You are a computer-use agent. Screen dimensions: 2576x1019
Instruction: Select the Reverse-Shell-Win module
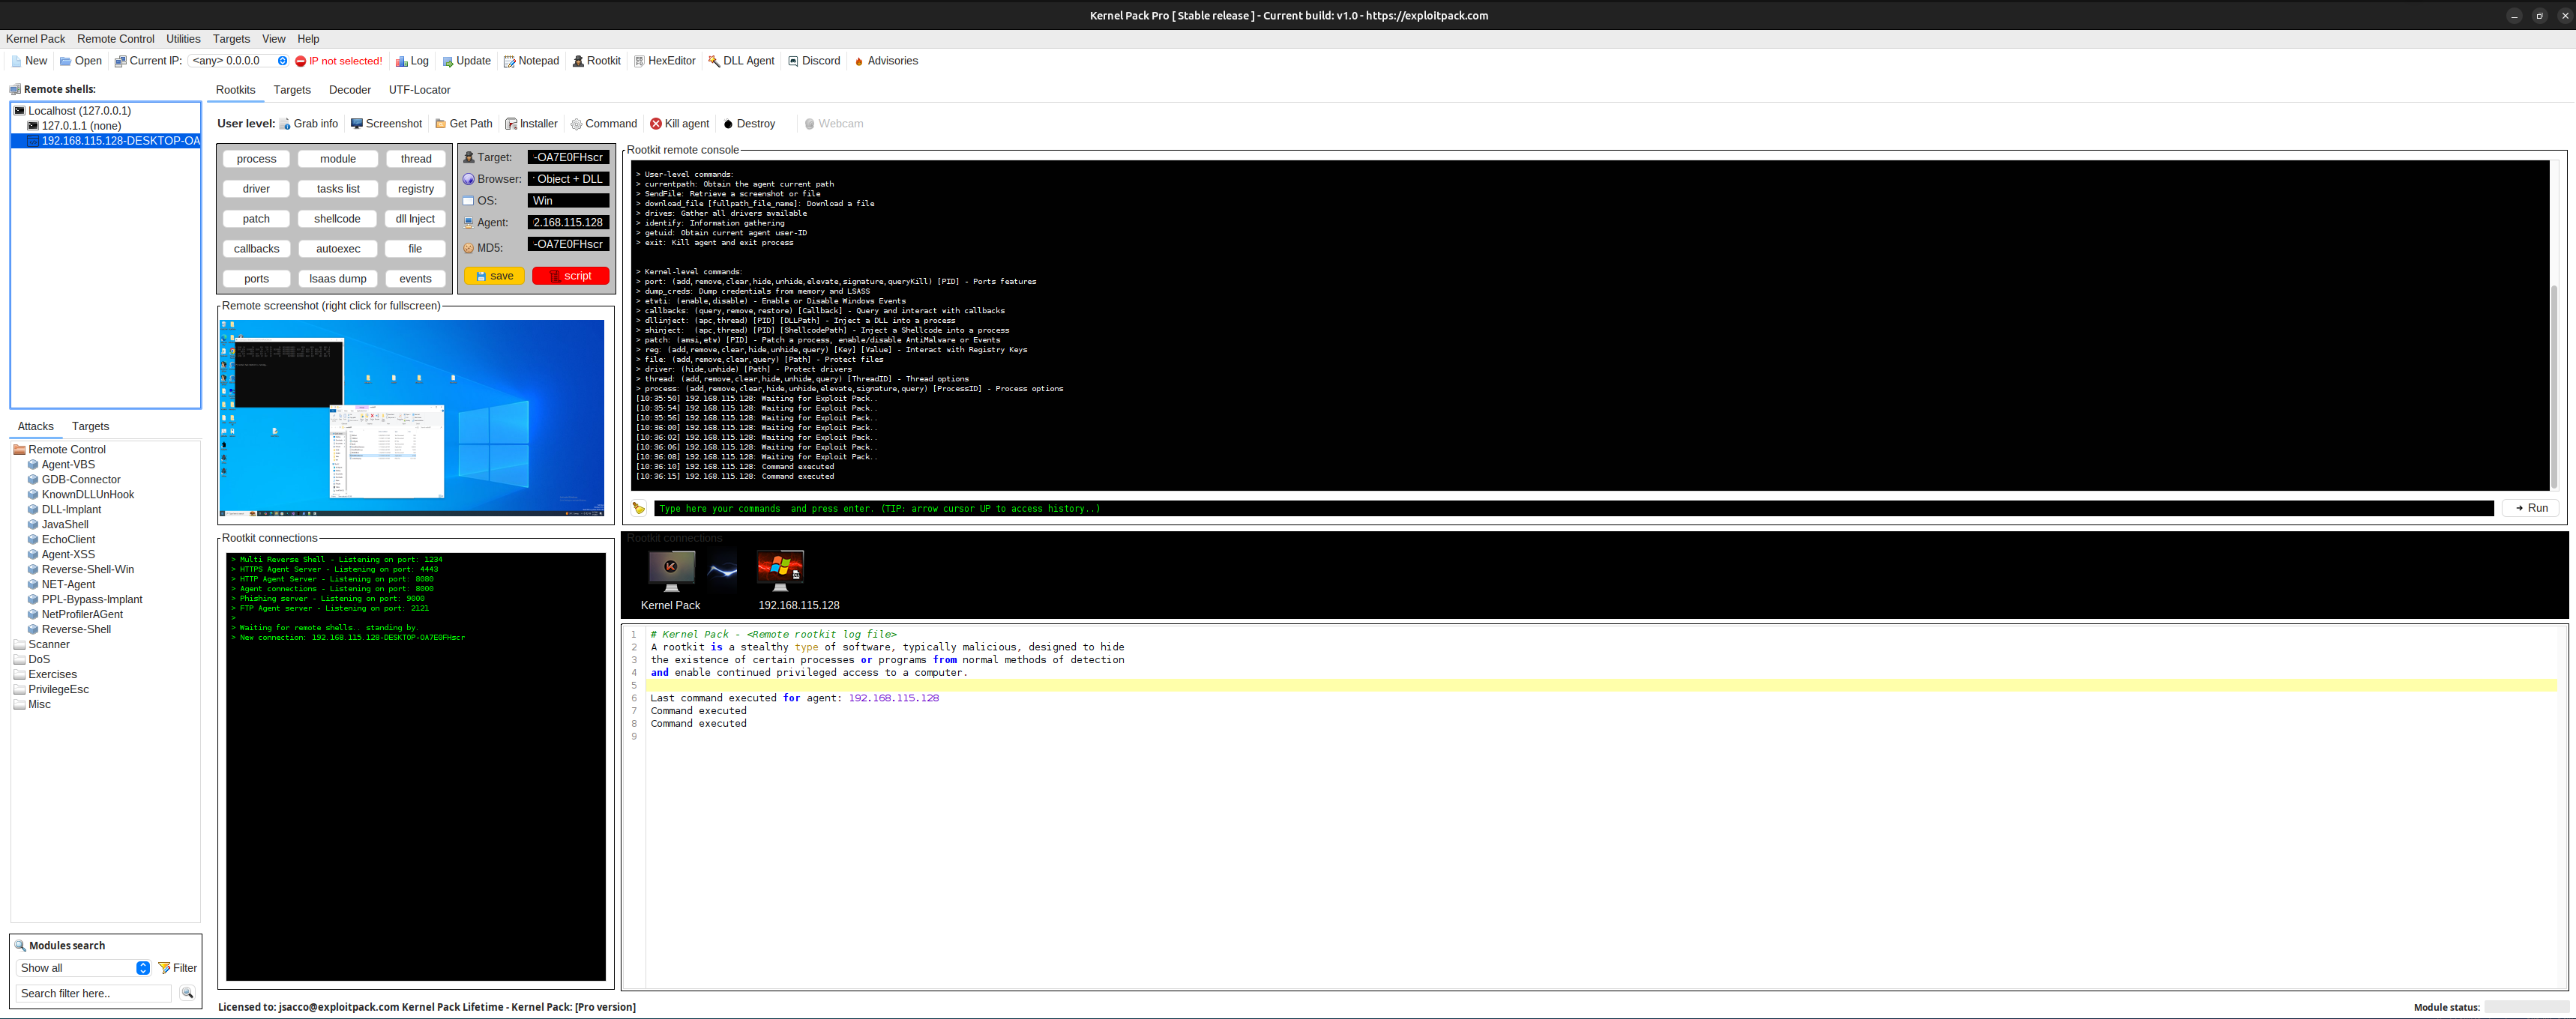[80, 569]
